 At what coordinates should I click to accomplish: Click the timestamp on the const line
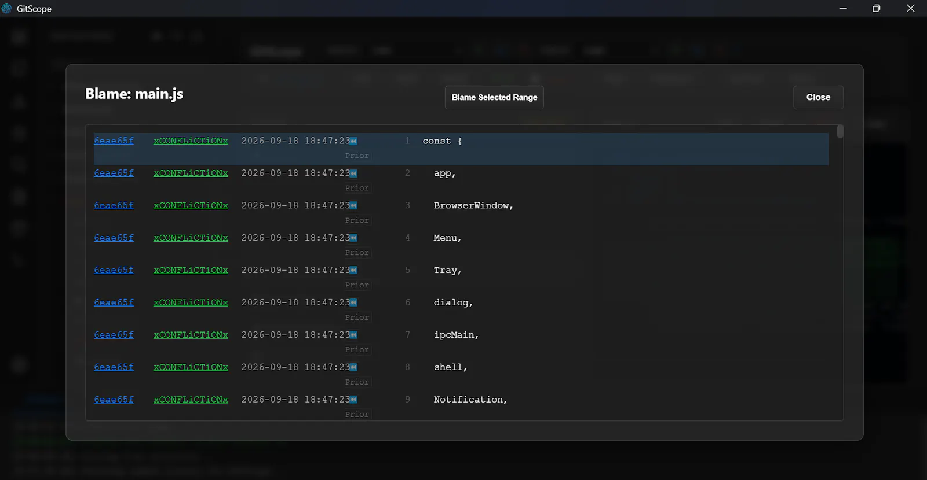pyautogui.click(x=295, y=141)
